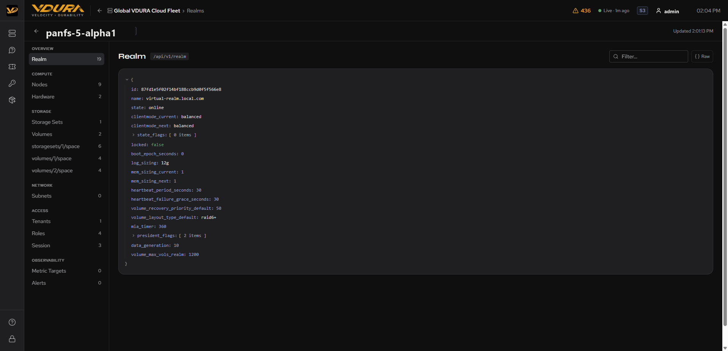Open Nodes in the sidebar
The height and width of the screenshot is (351, 728).
click(66, 84)
